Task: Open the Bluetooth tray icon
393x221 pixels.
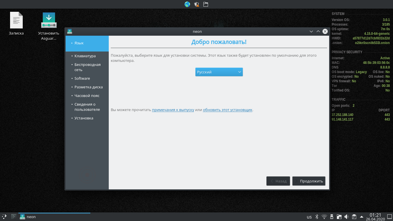Action: point(317,217)
